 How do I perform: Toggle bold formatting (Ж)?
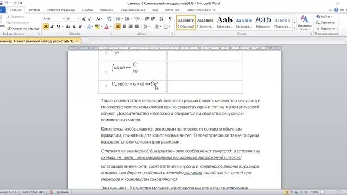[x=46, y=27]
